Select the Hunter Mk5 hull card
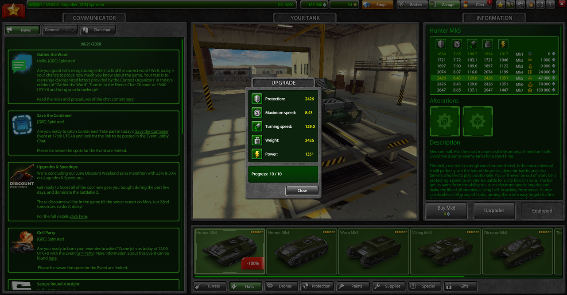Image resolution: width=567 pixels, height=295 pixels. 230,251
